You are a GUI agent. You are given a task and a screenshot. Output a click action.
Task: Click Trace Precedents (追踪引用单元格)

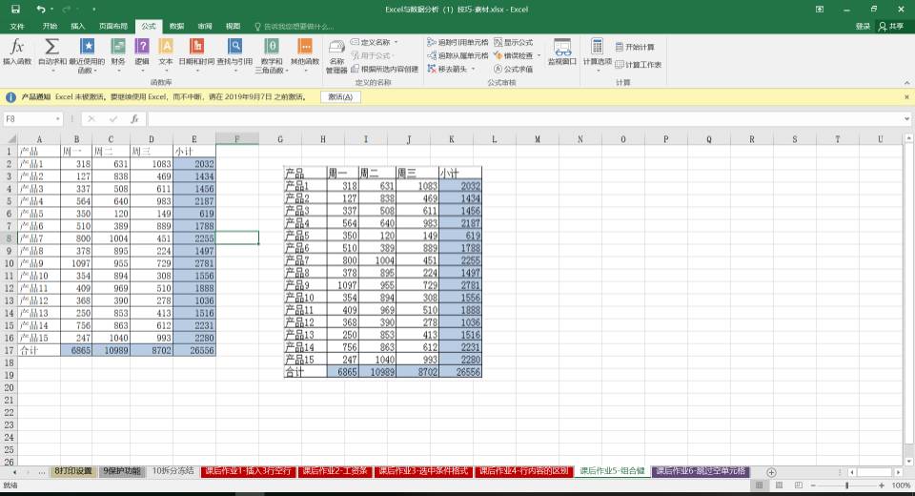pos(457,42)
